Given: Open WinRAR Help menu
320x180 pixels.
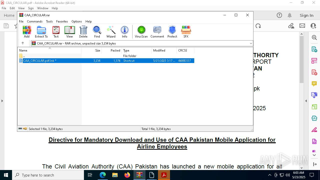Looking at the screenshot, I should point(88,21).
